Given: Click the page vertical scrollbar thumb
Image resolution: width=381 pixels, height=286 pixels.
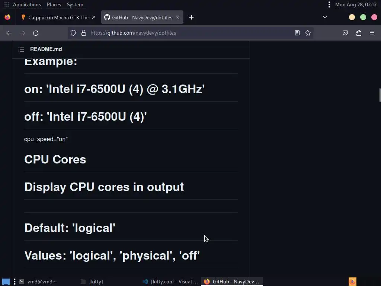Looking at the screenshot, I should 380,95.
